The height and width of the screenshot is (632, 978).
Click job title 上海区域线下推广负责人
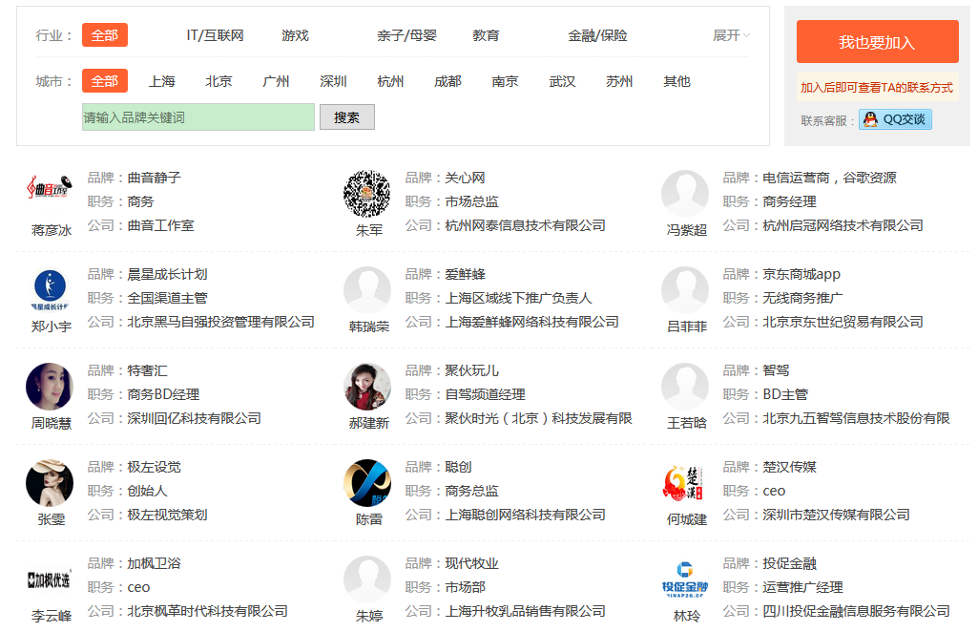pyautogui.click(x=518, y=298)
